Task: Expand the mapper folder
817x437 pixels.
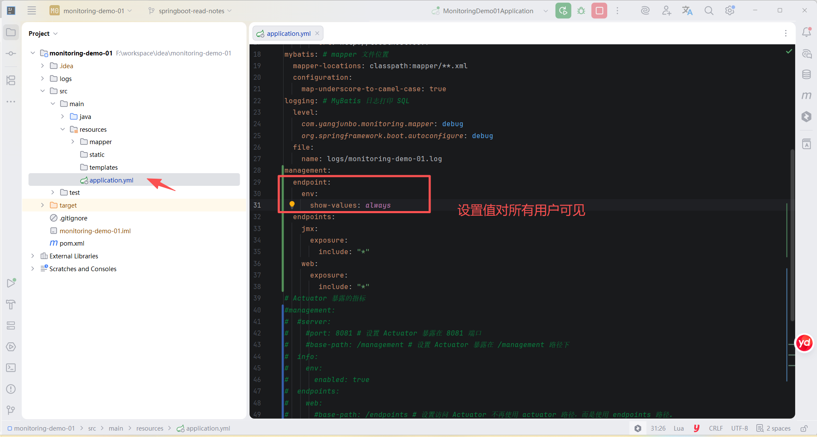Action: [x=73, y=142]
